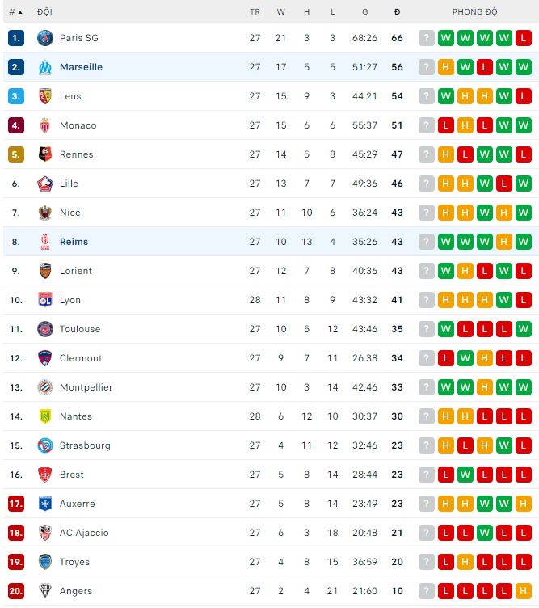
Task: Sort table by the G goals header
Action: (365, 12)
